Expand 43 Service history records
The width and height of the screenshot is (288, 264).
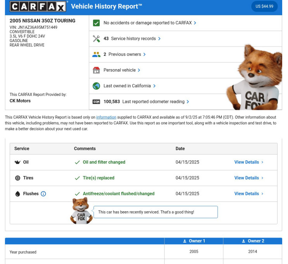pos(132,39)
